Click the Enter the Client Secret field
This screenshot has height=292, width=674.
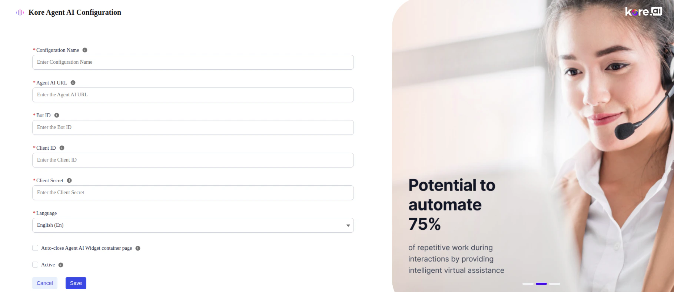click(x=193, y=193)
